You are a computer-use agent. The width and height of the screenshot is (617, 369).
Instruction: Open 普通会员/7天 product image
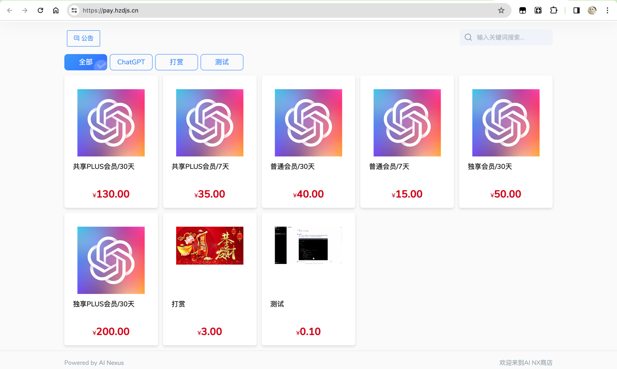(x=407, y=123)
